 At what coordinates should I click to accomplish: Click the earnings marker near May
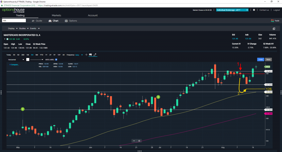[23, 109]
